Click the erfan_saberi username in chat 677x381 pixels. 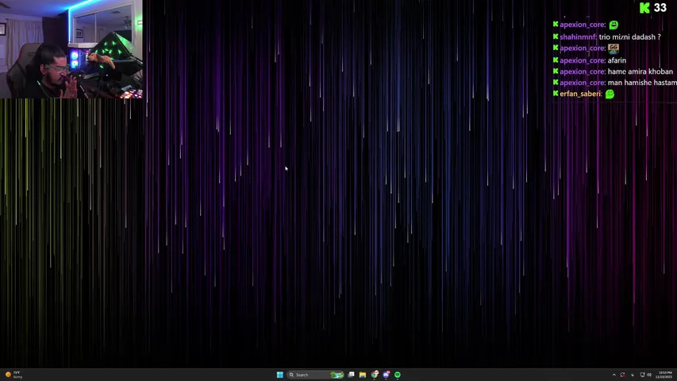coord(580,94)
